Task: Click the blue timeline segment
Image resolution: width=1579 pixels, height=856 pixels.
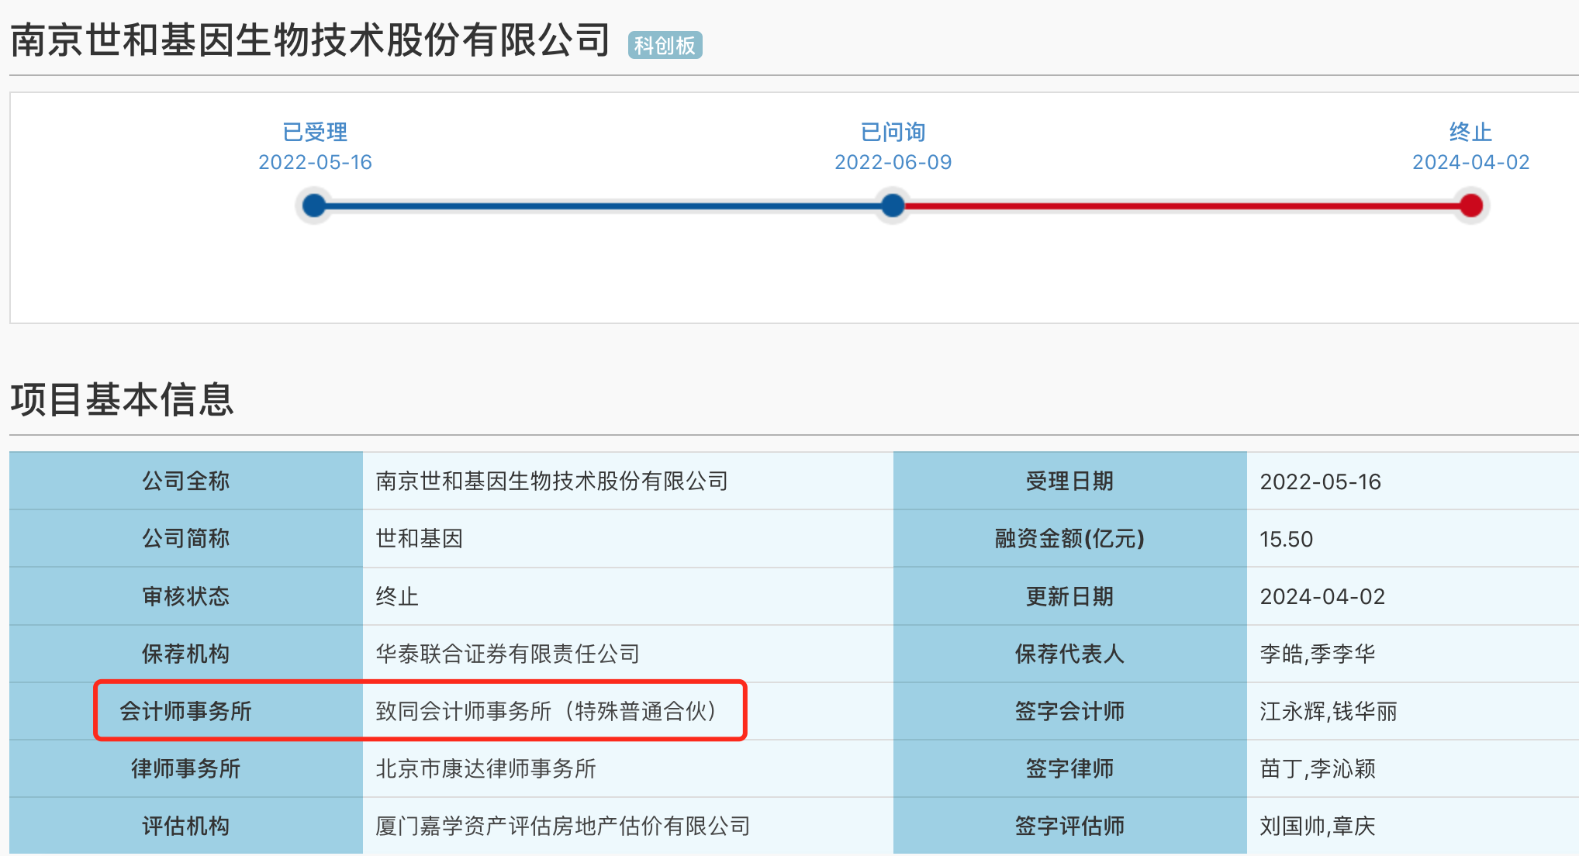Action: pyautogui.click(x=603, y=205)
